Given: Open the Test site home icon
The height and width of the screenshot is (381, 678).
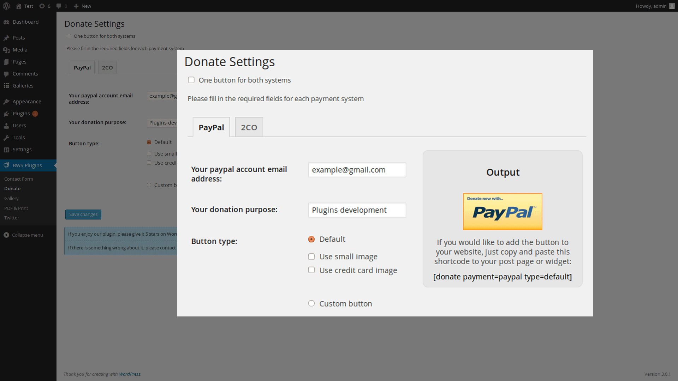Looking at the screenshot, I should tap(19, 6).
